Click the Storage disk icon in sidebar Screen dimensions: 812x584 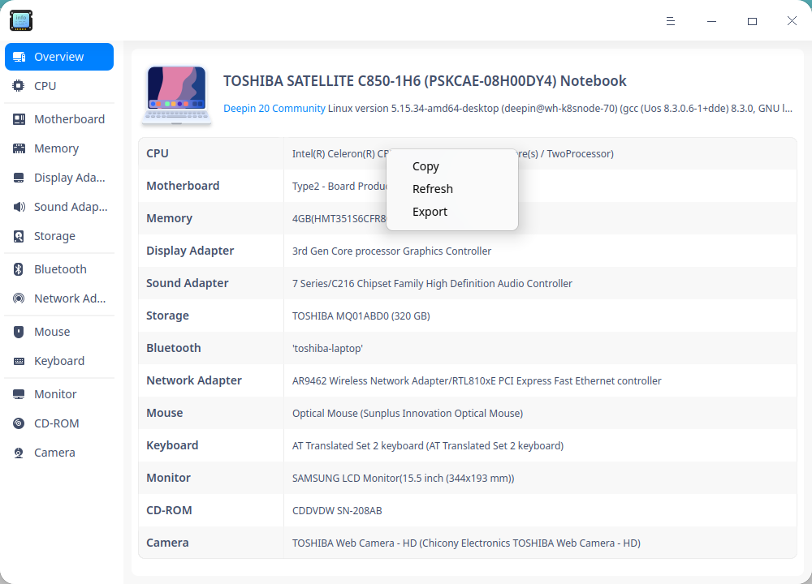[x=19, y=236]
